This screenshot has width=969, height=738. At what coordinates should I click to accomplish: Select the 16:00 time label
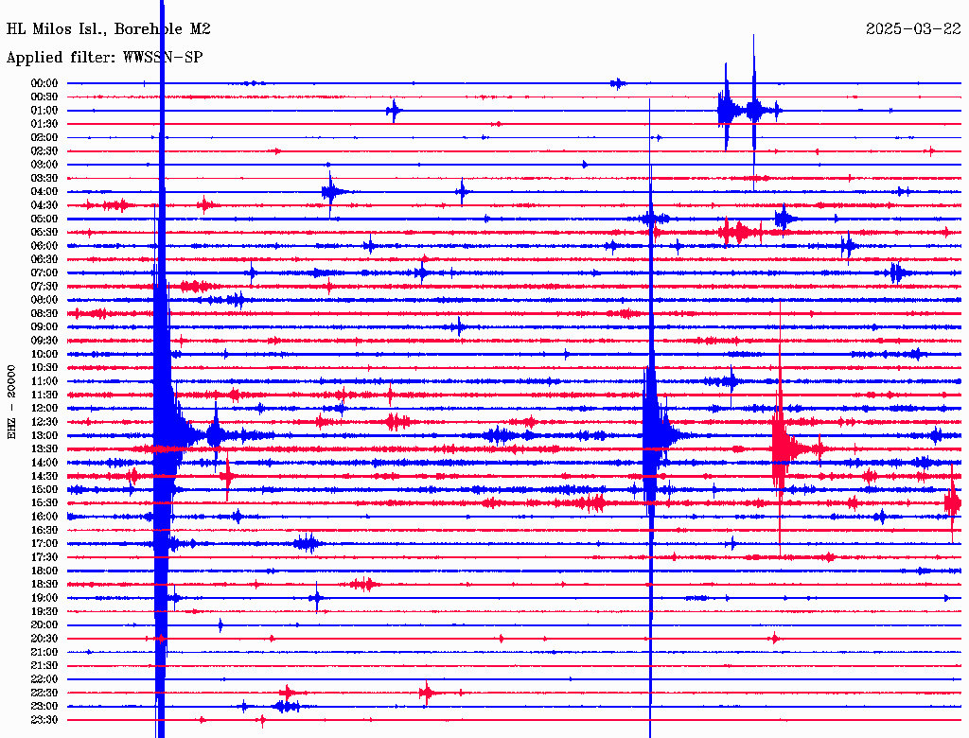(x=44, y=517)
